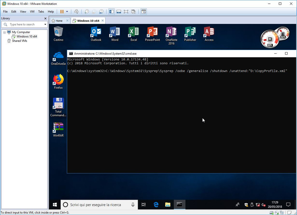
Task: Open the VM menu
Action: point(32,12)
